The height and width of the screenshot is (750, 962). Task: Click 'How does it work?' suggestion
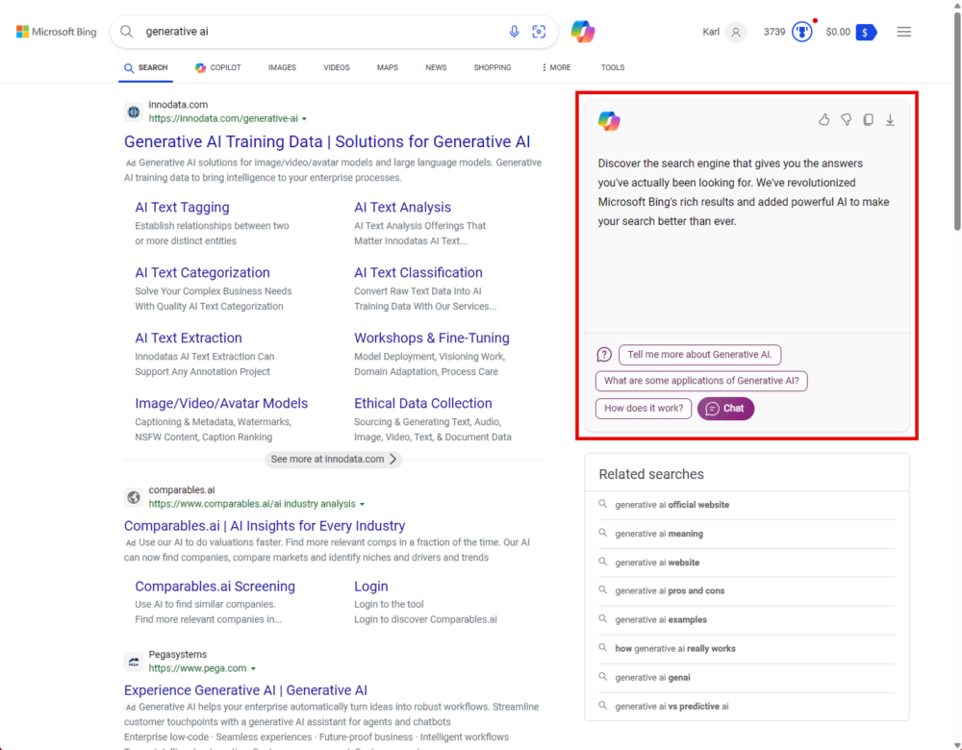[644, 409]
